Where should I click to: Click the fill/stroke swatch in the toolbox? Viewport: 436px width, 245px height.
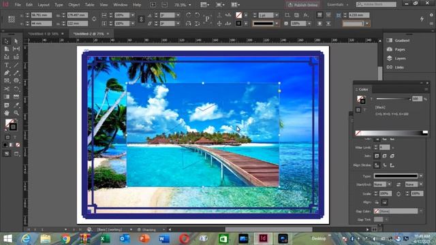(x=11, y=125)
